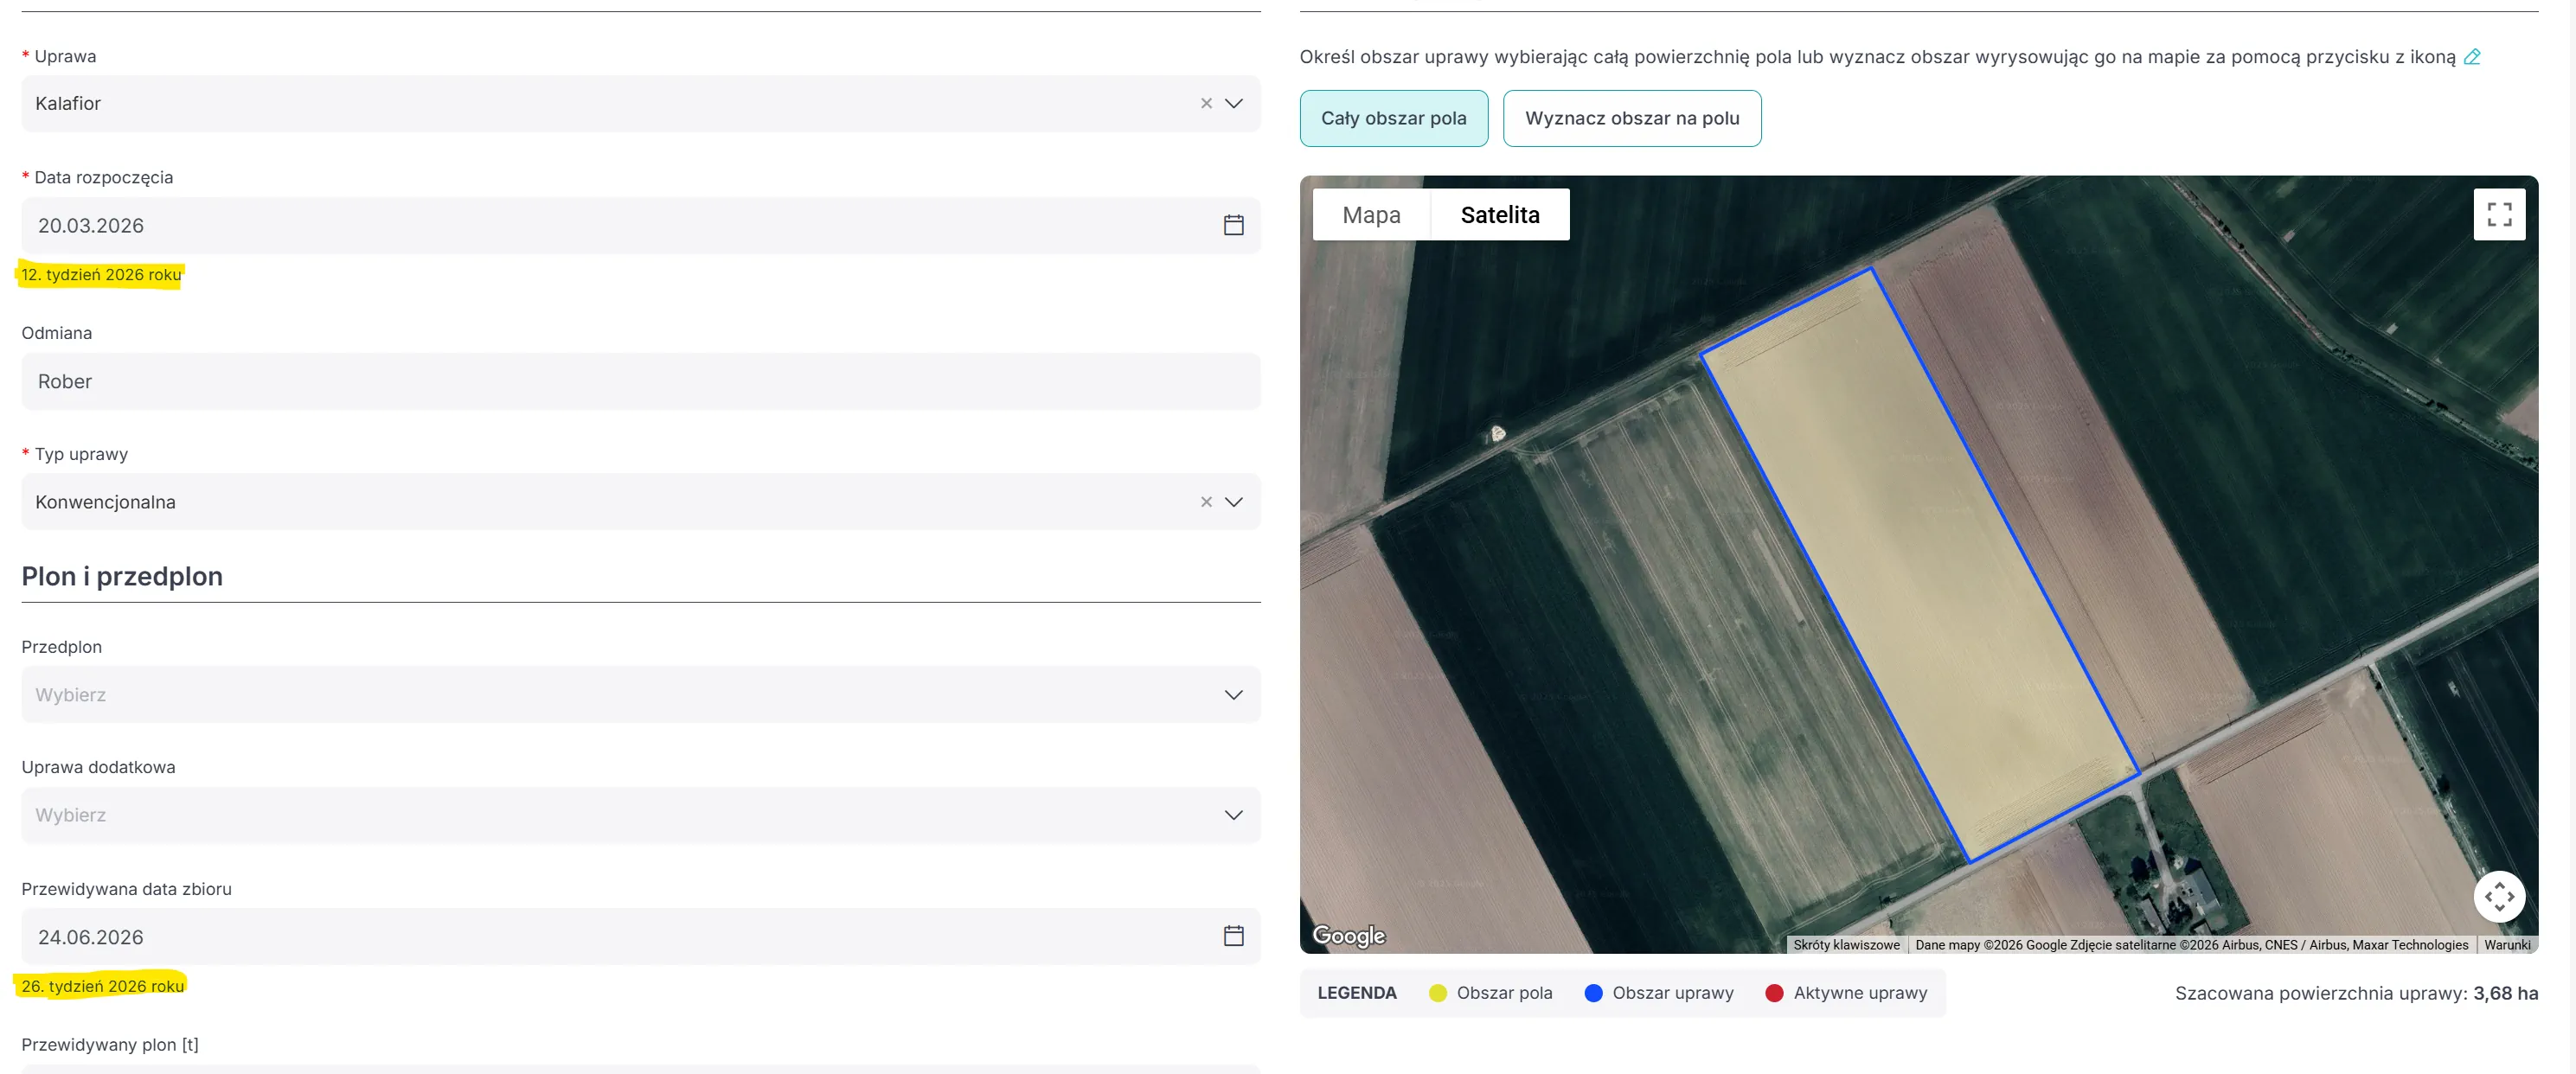Click the pencil draw icon in instructions
2576x1074 pixels.
pos(2471,57)
